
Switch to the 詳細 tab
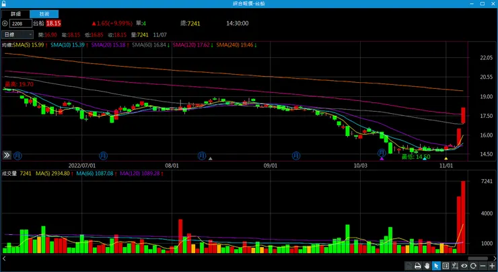coord(15,14)
